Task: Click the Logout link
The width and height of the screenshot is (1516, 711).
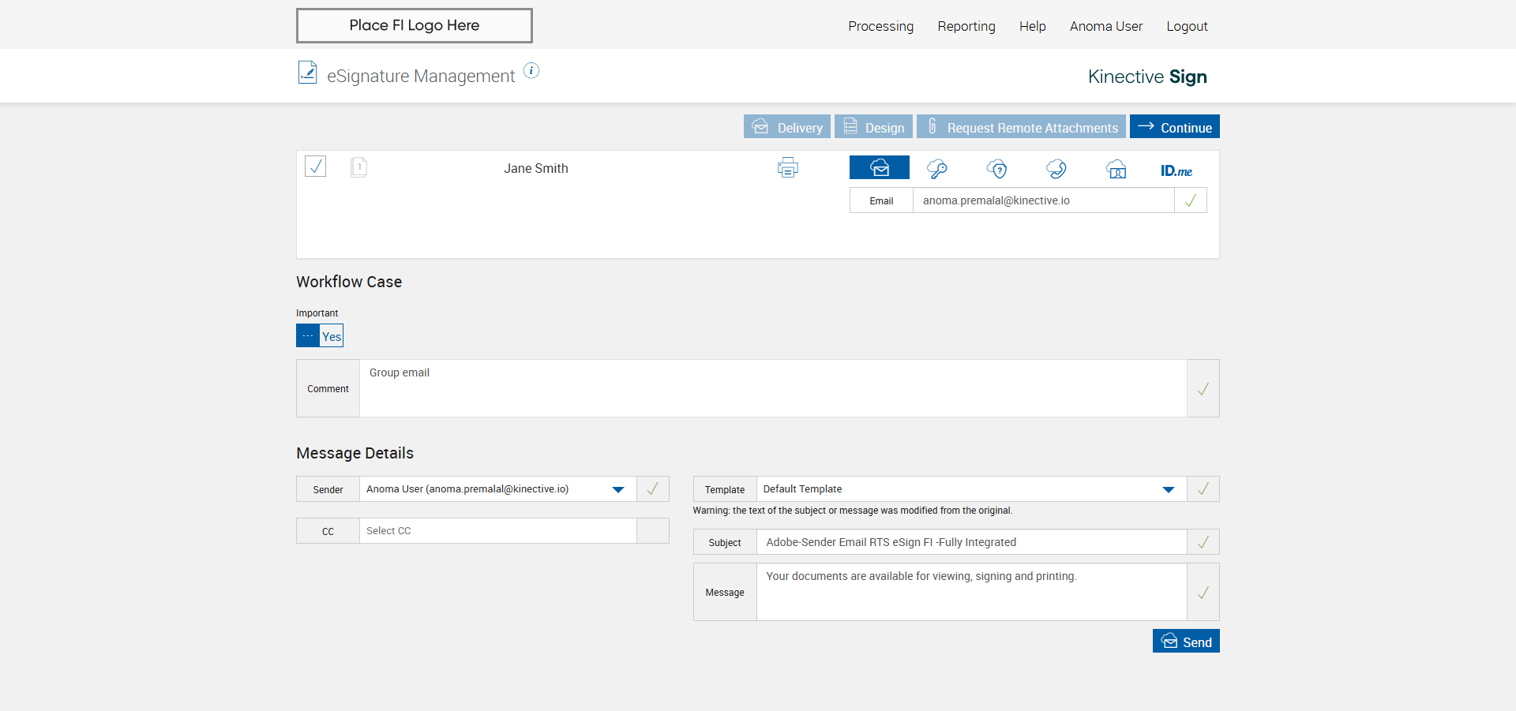Action: (x=1187, y=26)
